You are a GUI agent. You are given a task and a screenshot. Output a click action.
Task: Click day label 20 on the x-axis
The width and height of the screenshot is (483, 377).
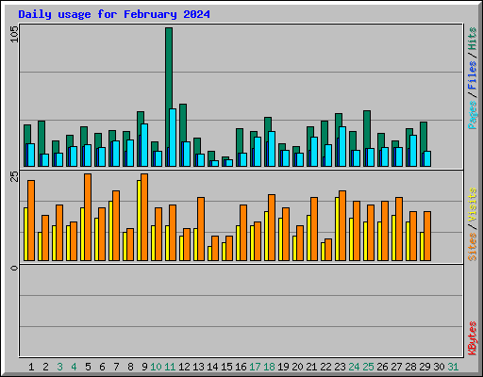point(297,367)
